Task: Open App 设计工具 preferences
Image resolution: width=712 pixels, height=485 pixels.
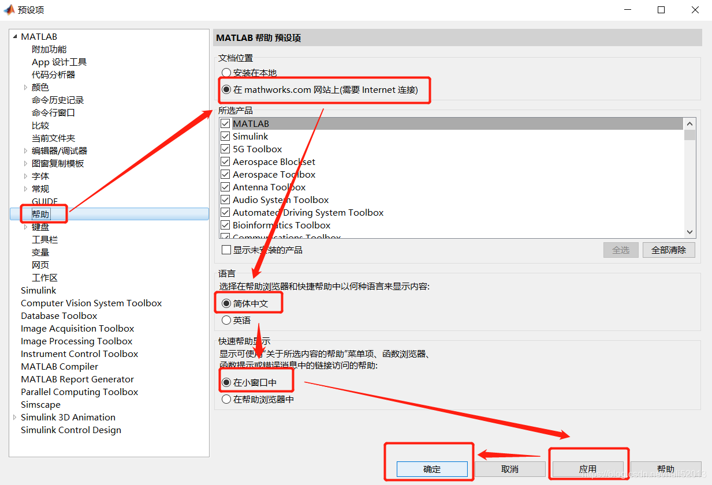Action: point(59,62)
